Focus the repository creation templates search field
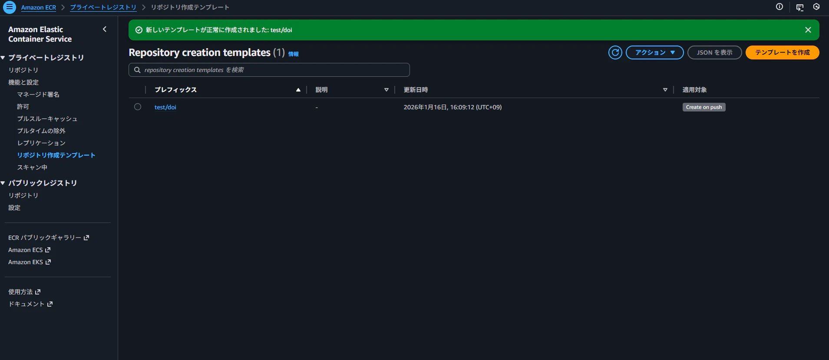 [x=269, y=70]
